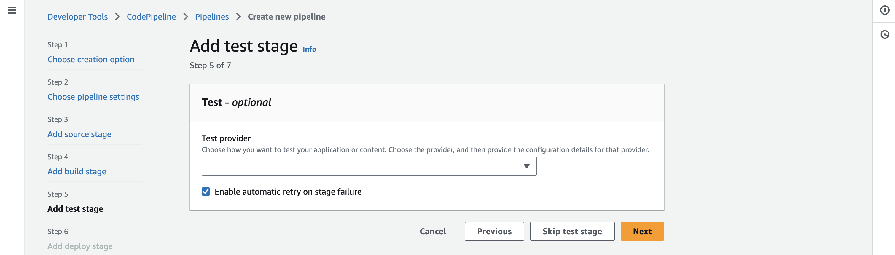The height and width of the screenshot is (255, 895).
Task: Open the hamburger navigation menu
Action: [12, 10]
